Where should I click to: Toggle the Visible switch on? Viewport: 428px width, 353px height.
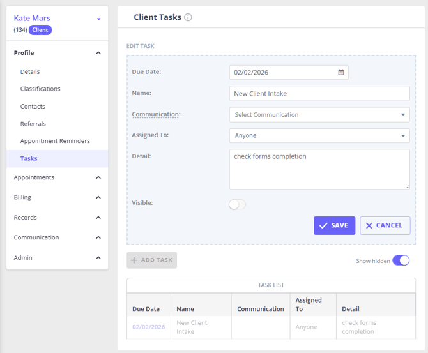tap(237, 204)
